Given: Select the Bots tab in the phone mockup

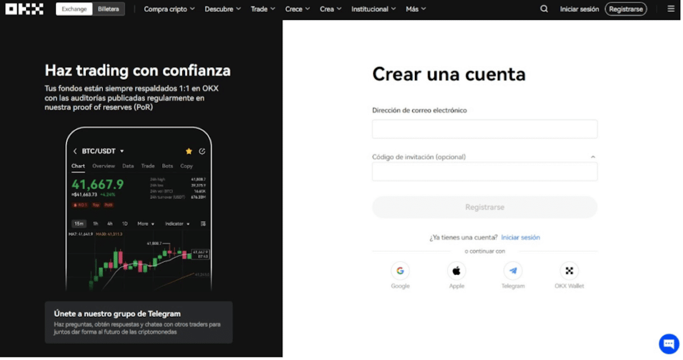Looking at the screenshot, I should click(167, 165).
